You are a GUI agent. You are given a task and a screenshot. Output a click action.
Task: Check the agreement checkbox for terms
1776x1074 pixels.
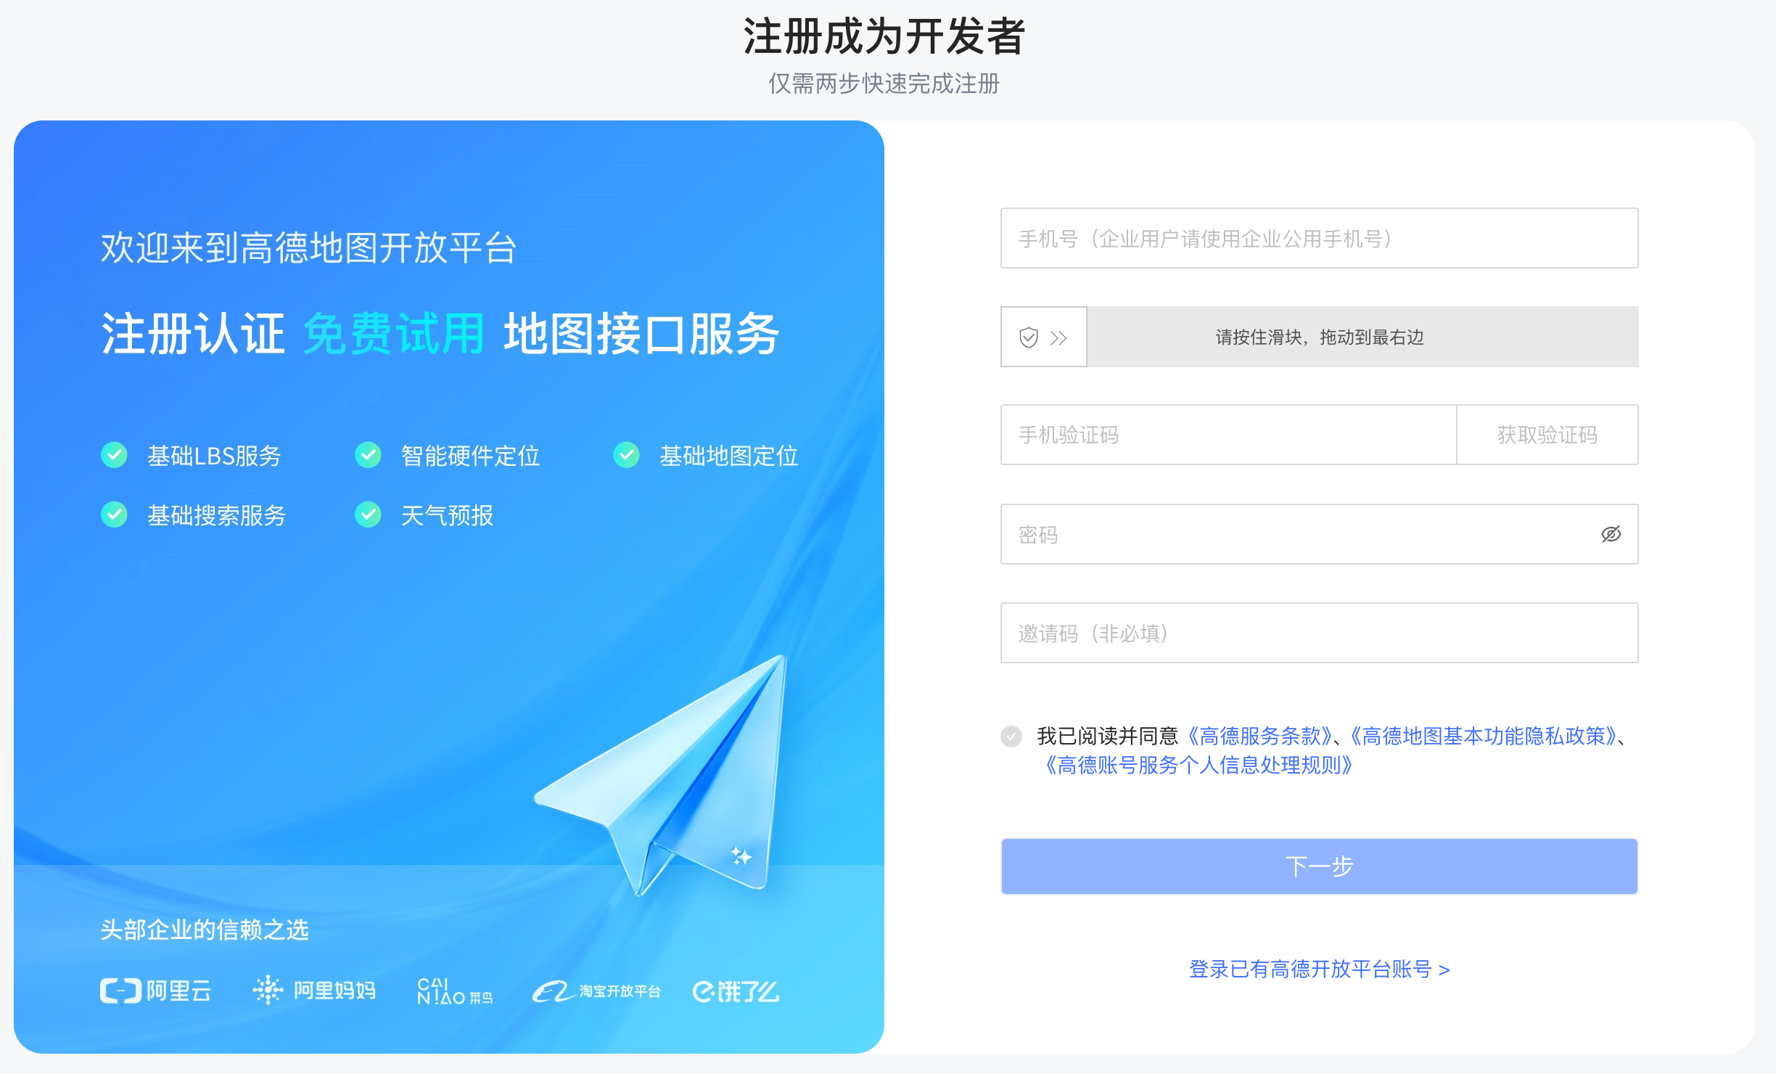[x=1011, y=737]
